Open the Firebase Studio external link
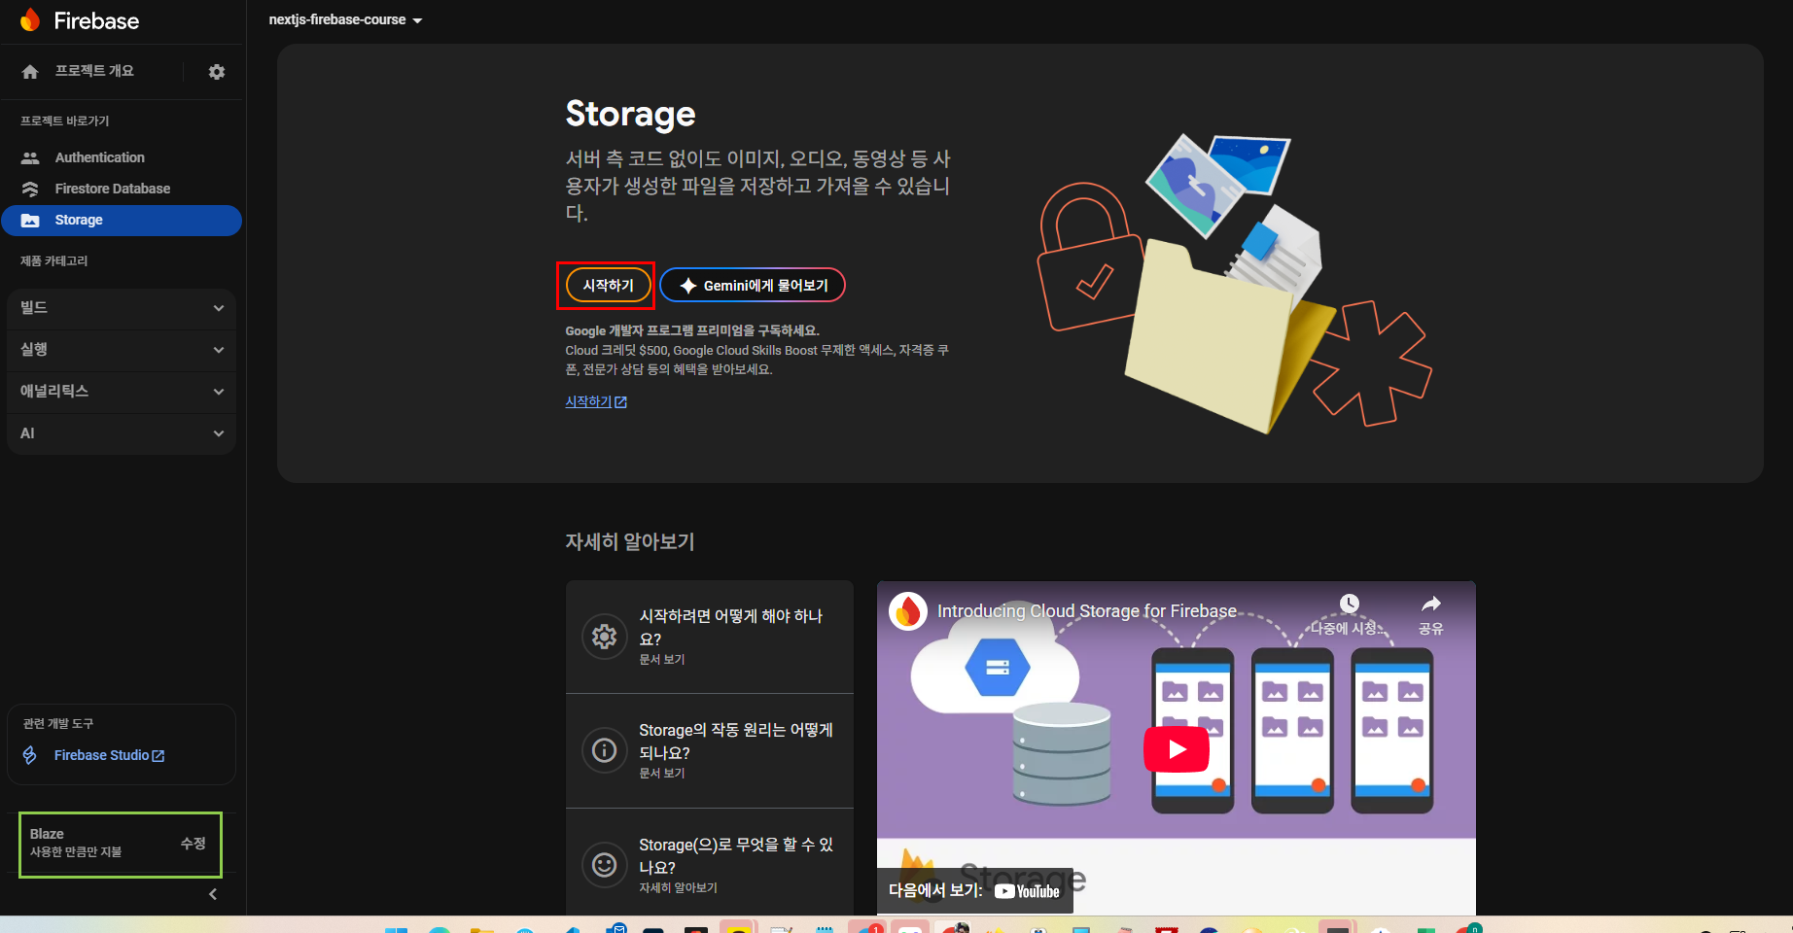The height and width of the screenshot is (933, 1793). [x=109, y=755]
